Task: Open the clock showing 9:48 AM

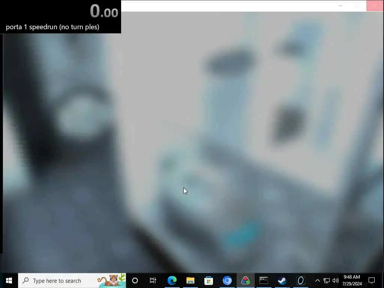Action: [x=352, y=280]
